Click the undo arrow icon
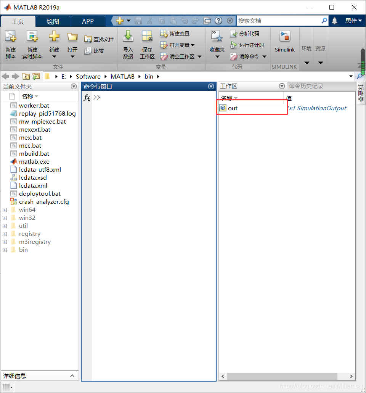 185,21
